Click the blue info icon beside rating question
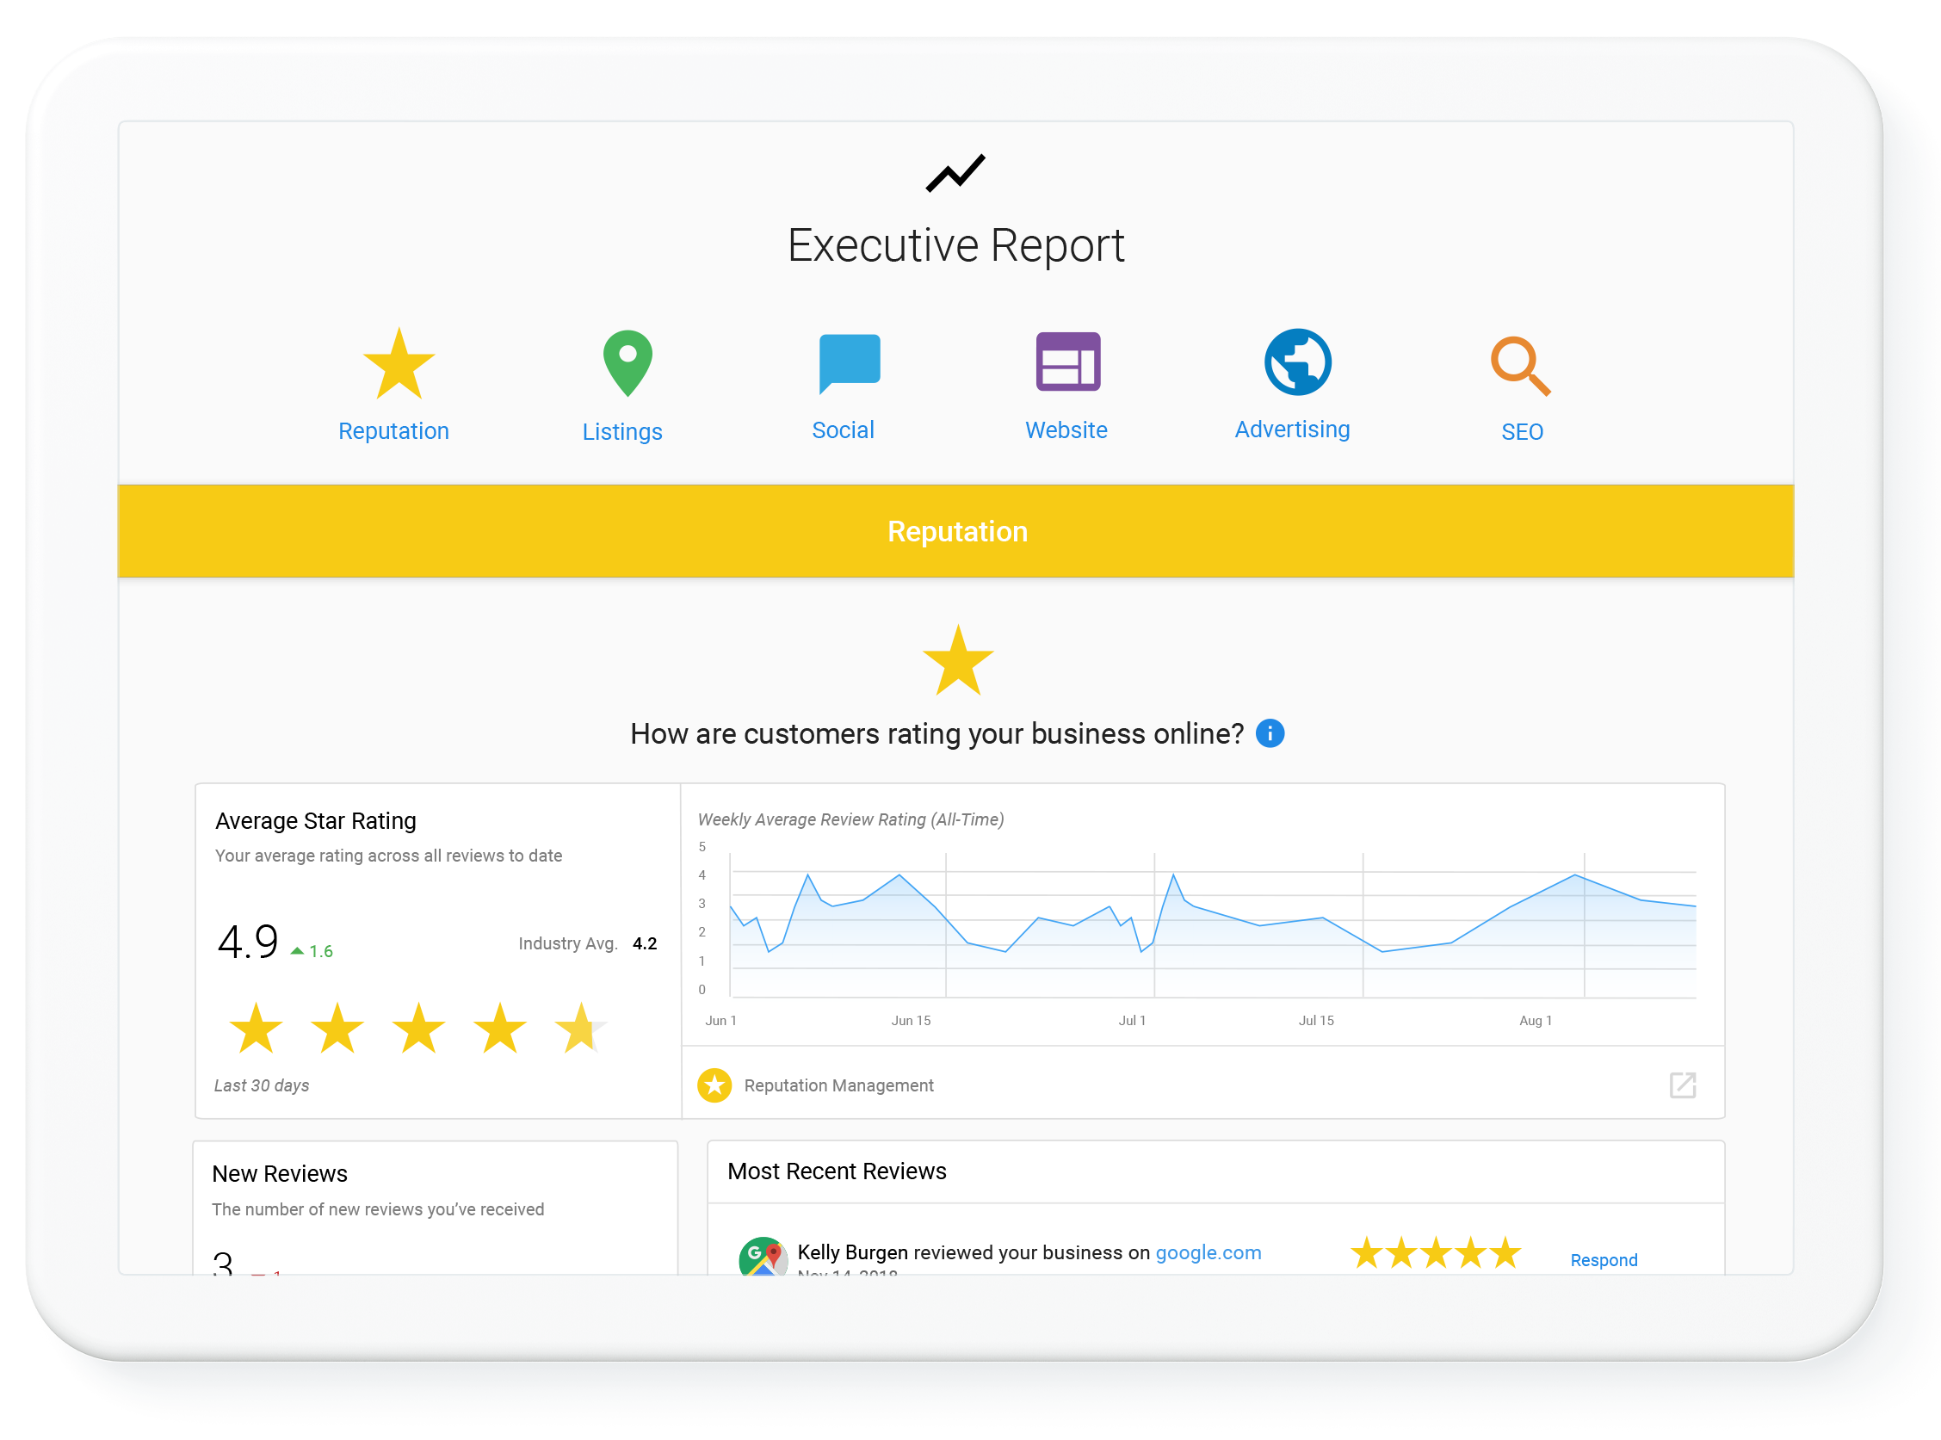The height and width of the screenshot is (1440, 1941). click(1270, 733)
